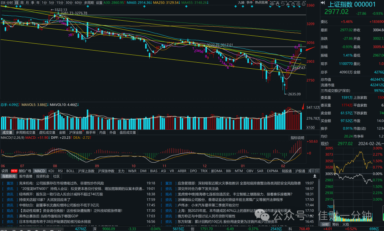The image size is (384, 231).
Task: Toggle the eye display-hide icon
Action: click(x=272, y=4)
